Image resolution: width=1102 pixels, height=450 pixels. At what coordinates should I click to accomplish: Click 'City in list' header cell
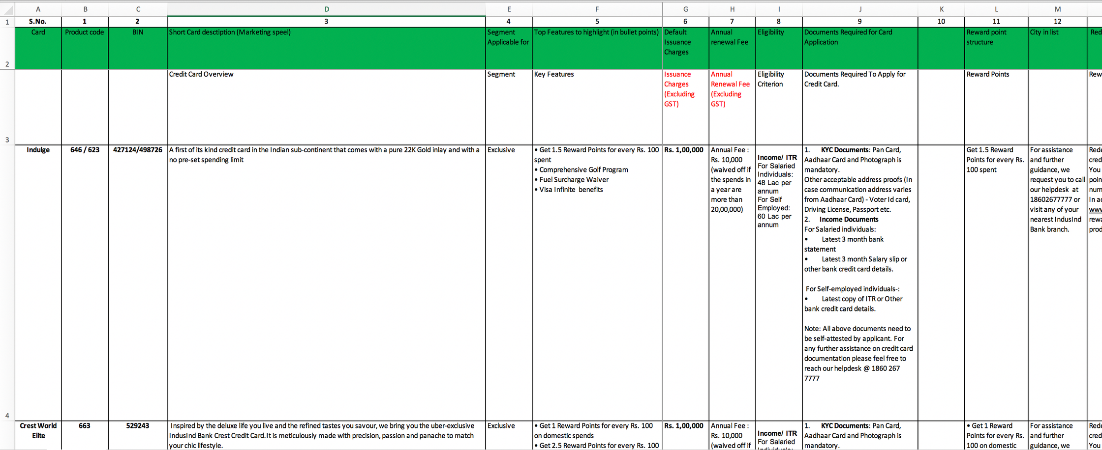tap(1058, 48)
